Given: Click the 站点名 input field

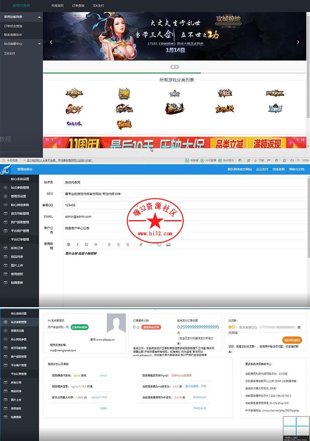Looking at the screenshot, I should pos(185,182).
